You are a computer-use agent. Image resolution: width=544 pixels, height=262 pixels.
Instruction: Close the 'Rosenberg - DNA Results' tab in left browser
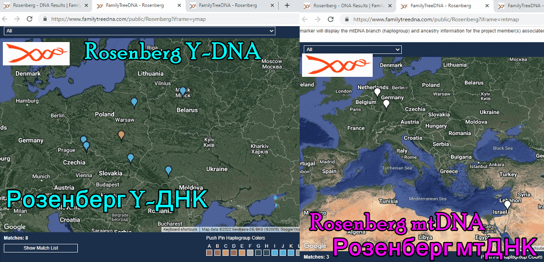(x=86, y=6)
